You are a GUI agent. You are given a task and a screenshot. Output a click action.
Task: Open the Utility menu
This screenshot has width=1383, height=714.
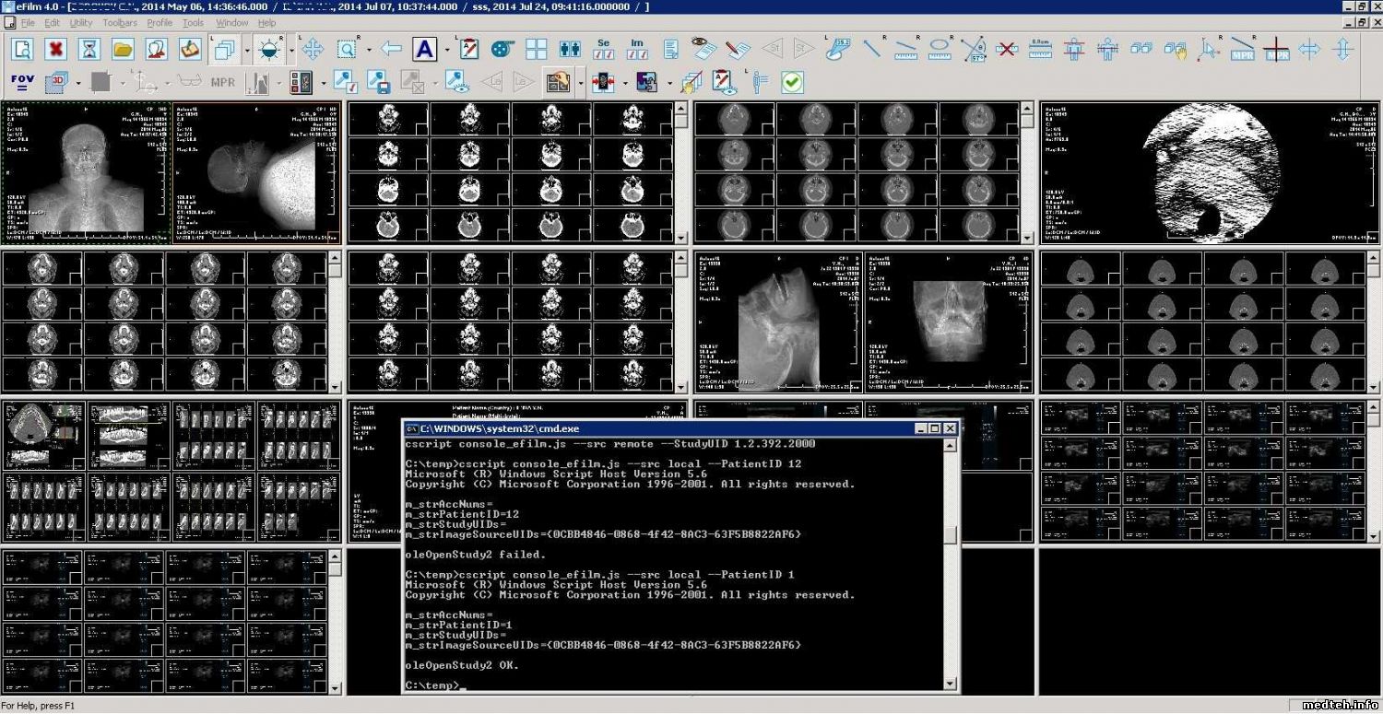pos(81,22)
